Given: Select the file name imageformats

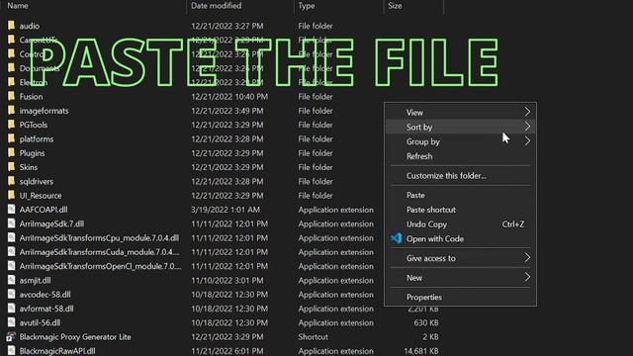Looking at the screenshot, I should point(44,111).
